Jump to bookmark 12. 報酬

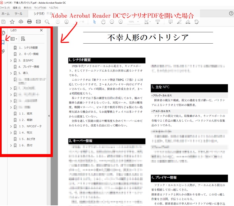coord(25,120)
